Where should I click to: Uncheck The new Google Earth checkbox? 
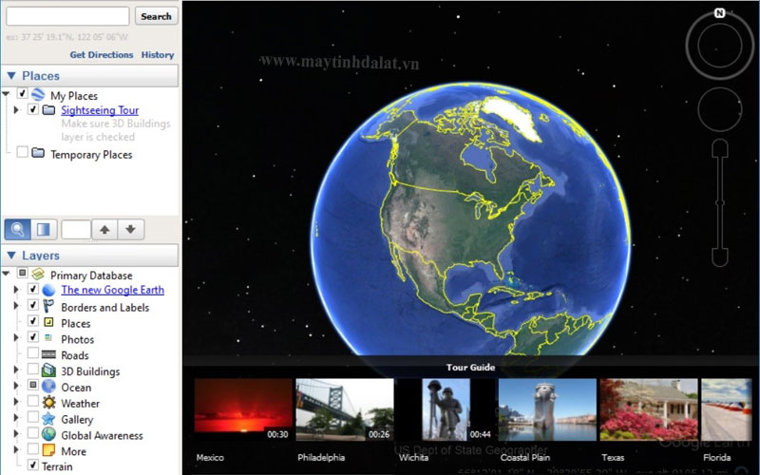(33, 289)
